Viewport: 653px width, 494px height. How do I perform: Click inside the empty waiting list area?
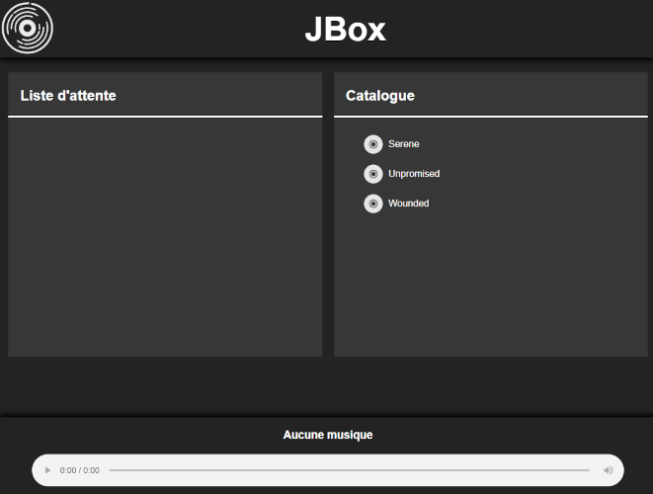(165, 237)
